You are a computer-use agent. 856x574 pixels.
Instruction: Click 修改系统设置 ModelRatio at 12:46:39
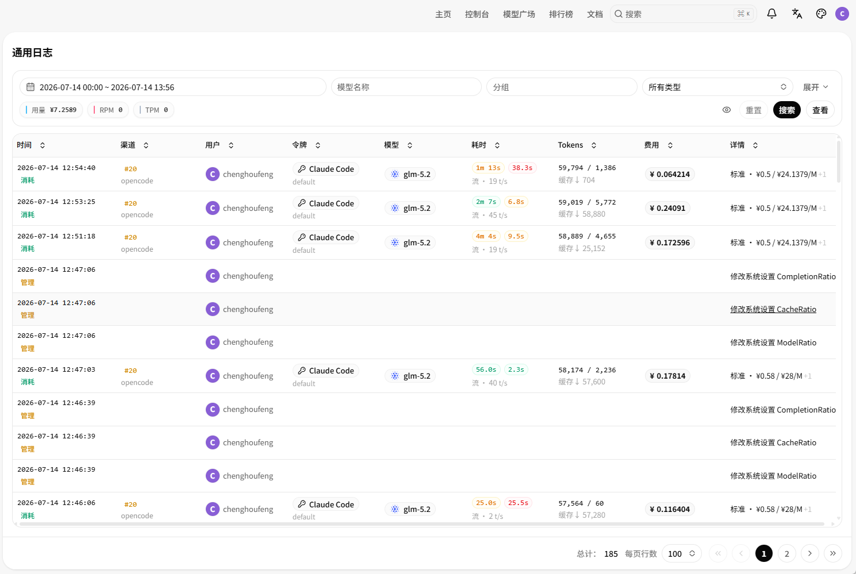[x=773, y=476]
